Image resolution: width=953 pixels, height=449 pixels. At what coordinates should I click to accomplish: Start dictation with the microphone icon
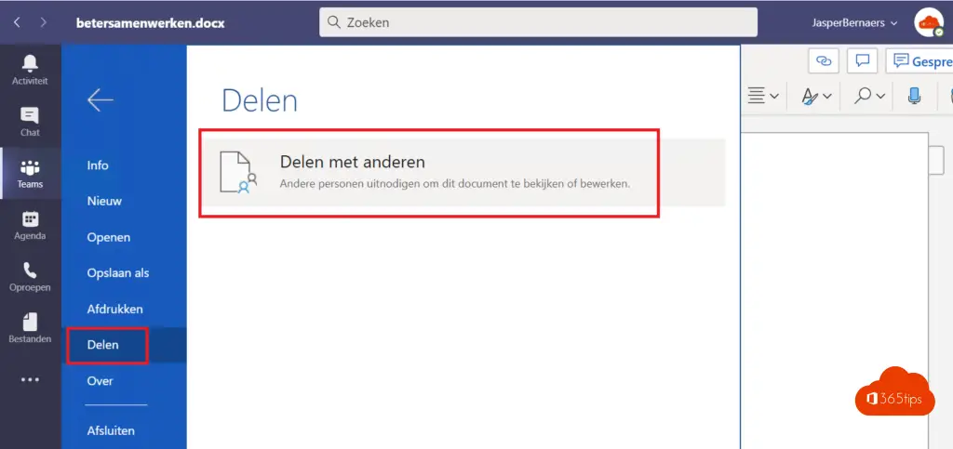click(914, 95)
